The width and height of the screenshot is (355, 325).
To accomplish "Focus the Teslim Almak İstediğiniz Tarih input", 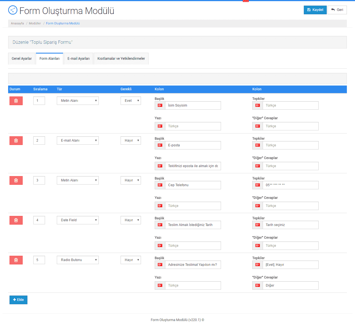I will pyautogui.click(x=193, y=225).
